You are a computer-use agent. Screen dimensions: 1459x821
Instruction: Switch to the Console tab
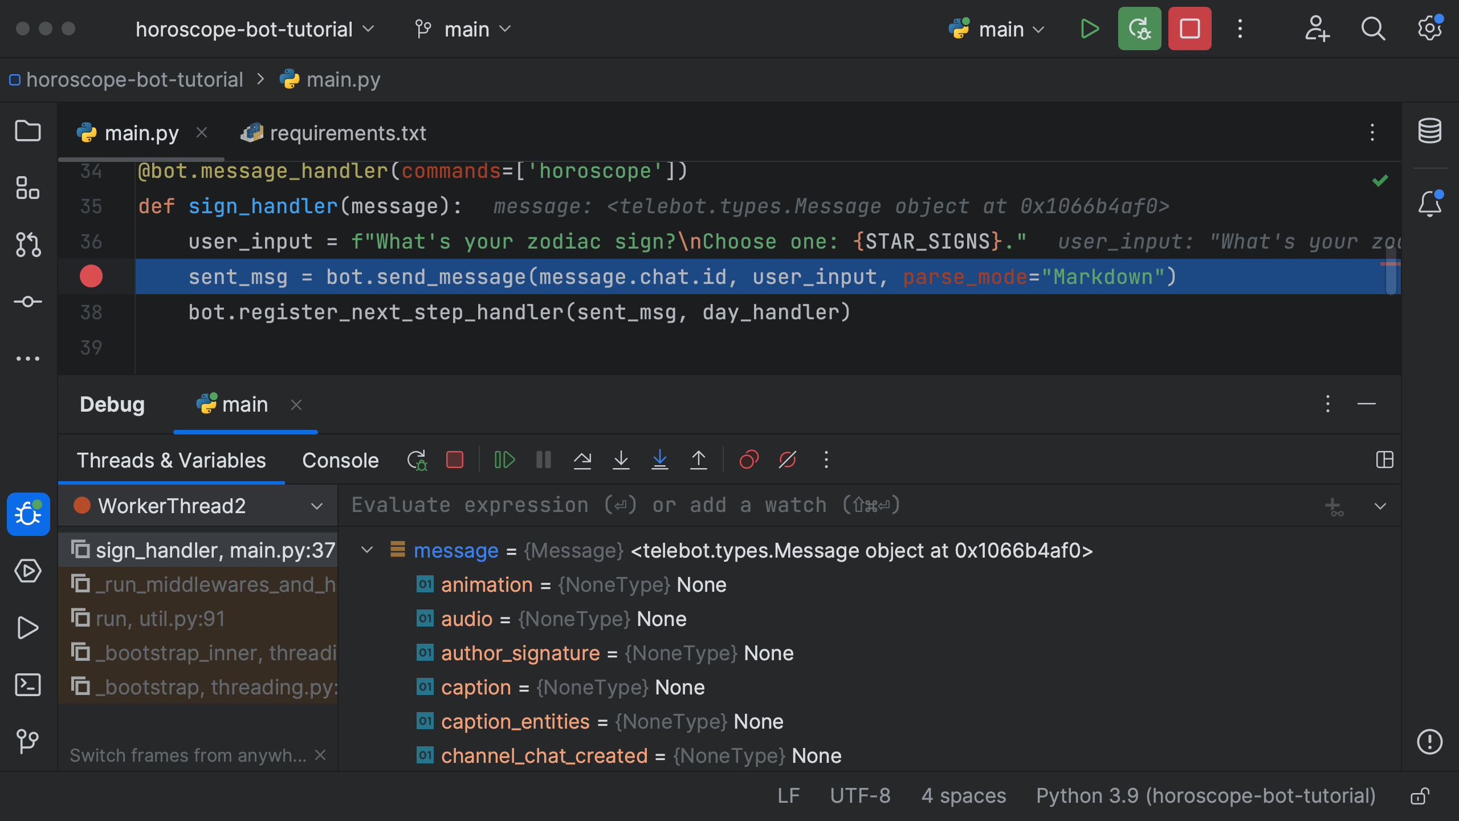[x=340, y=460]
